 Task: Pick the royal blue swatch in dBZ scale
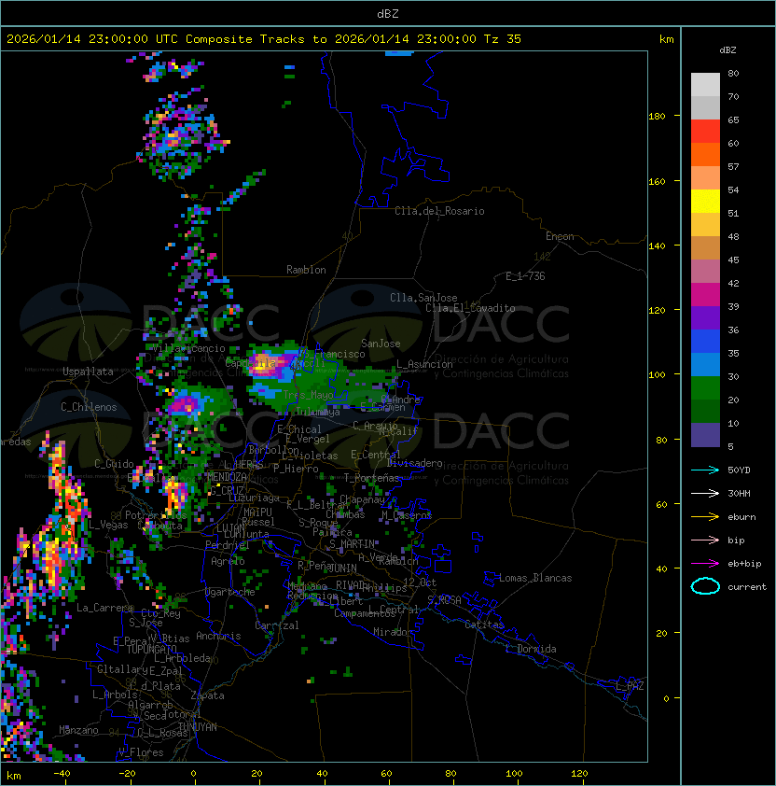(705, 342)
